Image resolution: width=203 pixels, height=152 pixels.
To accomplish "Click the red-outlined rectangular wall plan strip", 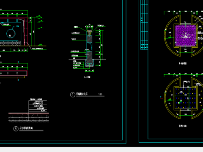I will (x=14, y=73).
